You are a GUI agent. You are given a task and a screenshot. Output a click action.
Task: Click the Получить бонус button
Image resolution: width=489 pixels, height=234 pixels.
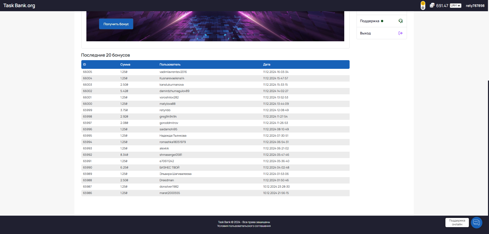pos(116,24)
